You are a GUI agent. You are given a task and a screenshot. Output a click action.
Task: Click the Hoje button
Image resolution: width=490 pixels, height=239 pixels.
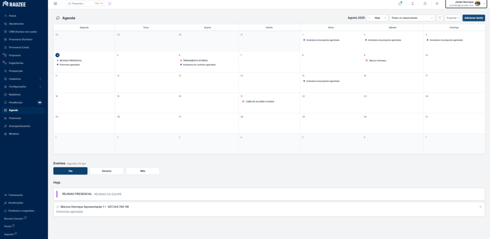[x=378, y=18]
